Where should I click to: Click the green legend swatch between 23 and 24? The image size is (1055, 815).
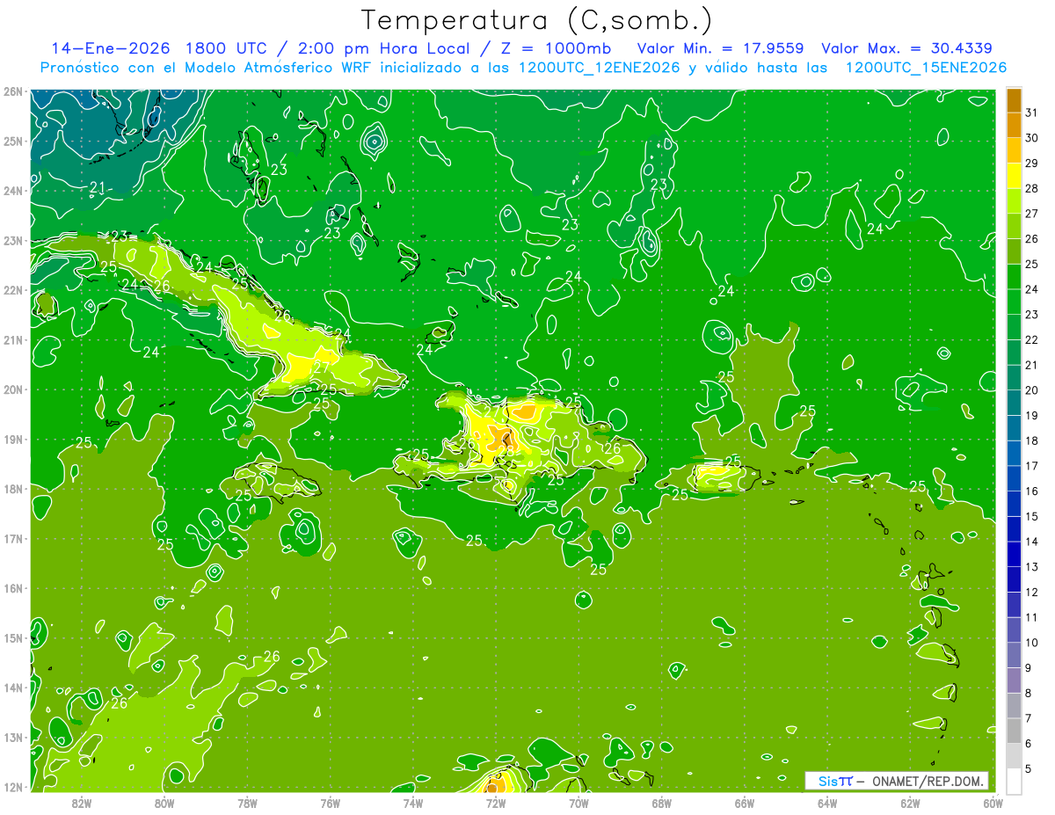[x=1014, y=302]
